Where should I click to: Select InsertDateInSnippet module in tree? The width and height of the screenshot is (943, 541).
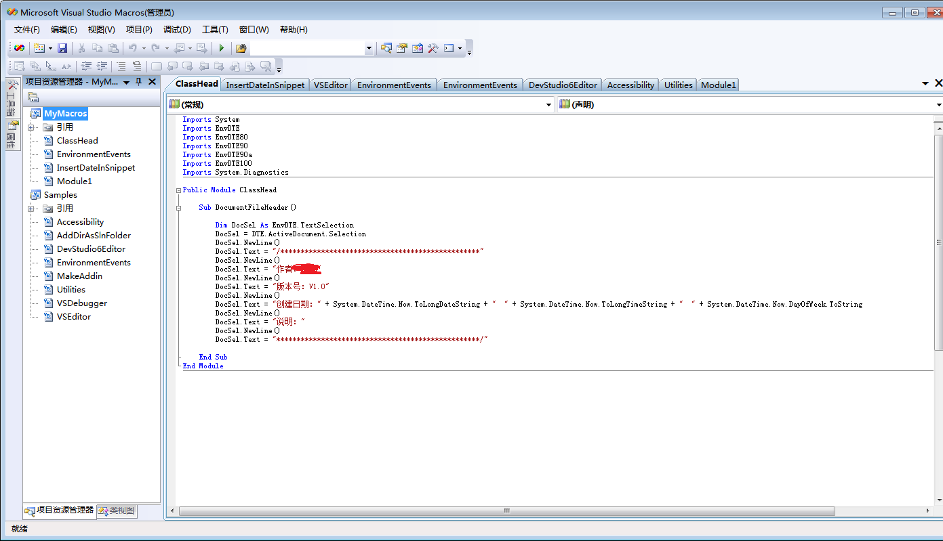point(96,168)
